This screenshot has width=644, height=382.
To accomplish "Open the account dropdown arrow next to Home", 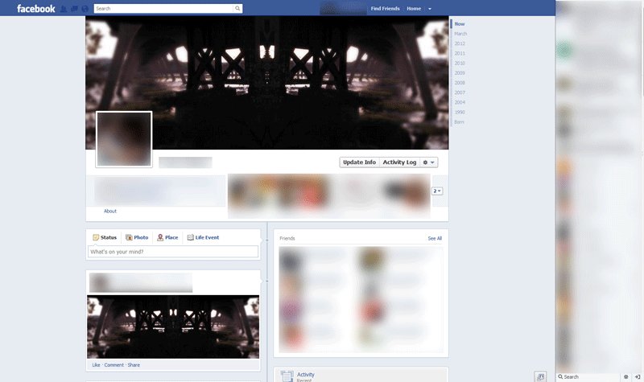I will [430, 9].
